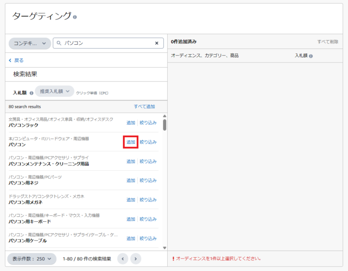
Task: Click the 戻る back link
Action: point(17,60)
